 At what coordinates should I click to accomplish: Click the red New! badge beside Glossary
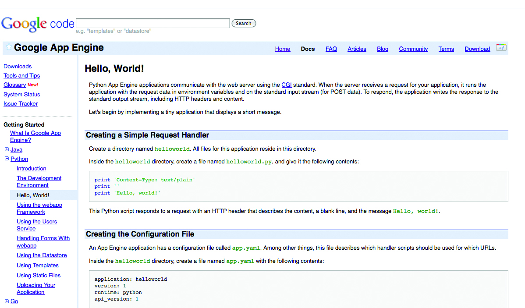click(33, 85)
